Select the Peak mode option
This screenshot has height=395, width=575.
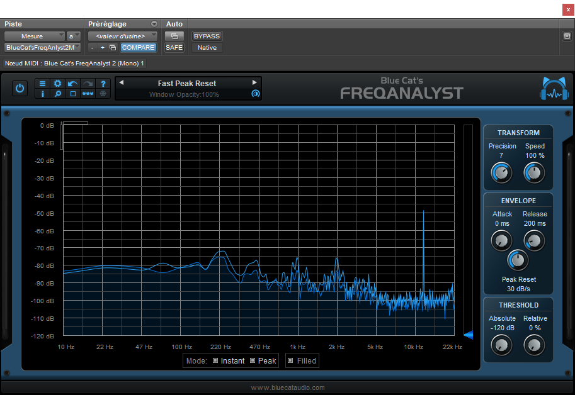tap(254, 360)
